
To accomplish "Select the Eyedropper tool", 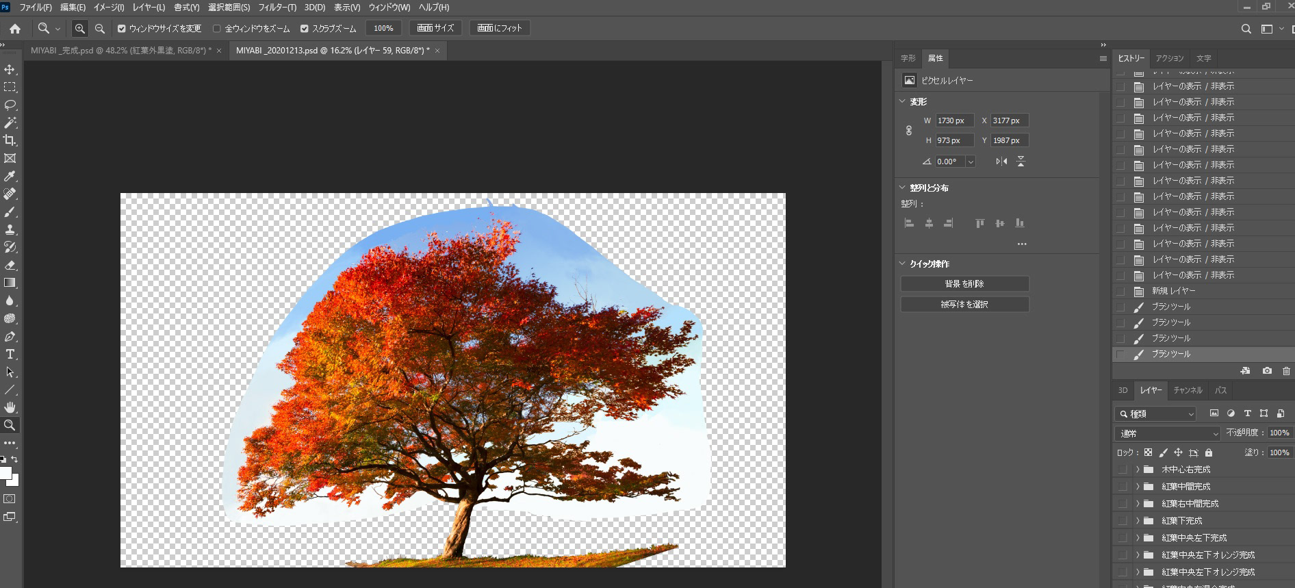I will click(10, 176).
